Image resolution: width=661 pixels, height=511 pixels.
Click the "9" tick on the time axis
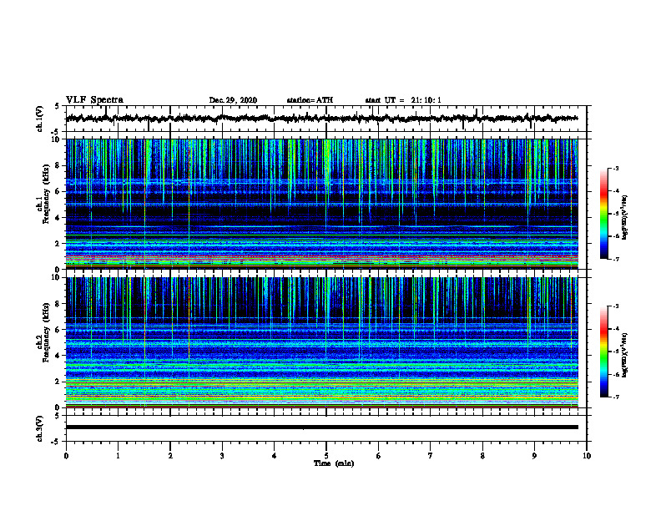tap(534, 456)
